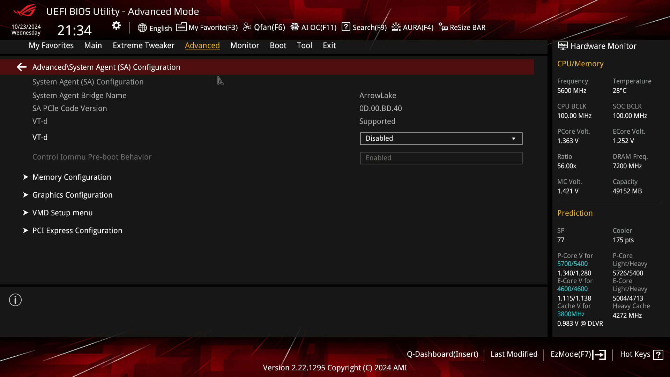Open AURA lighting control icon
This screenshot has width=670, height=377.
396,27
